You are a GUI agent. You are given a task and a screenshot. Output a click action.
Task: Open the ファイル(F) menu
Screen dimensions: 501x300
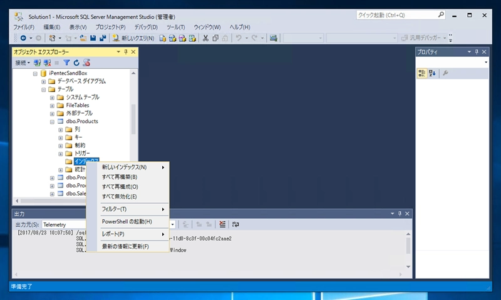click(x=24, y=27)
